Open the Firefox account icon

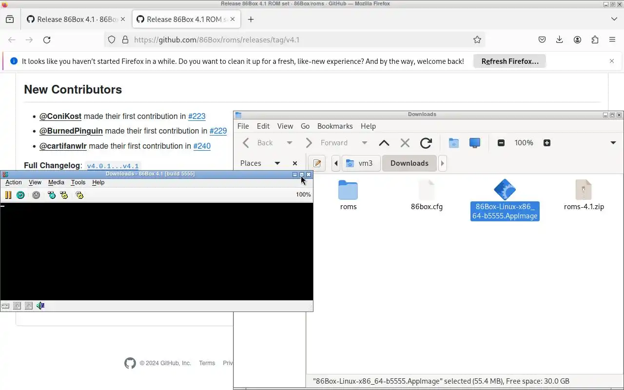(x=577, y=40)
